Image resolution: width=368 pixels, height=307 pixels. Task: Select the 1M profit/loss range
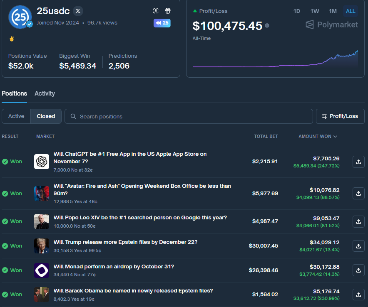[x=333, y=11]
